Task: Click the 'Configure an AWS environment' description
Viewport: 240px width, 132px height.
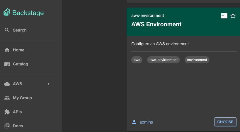Action: coord(160,44)
